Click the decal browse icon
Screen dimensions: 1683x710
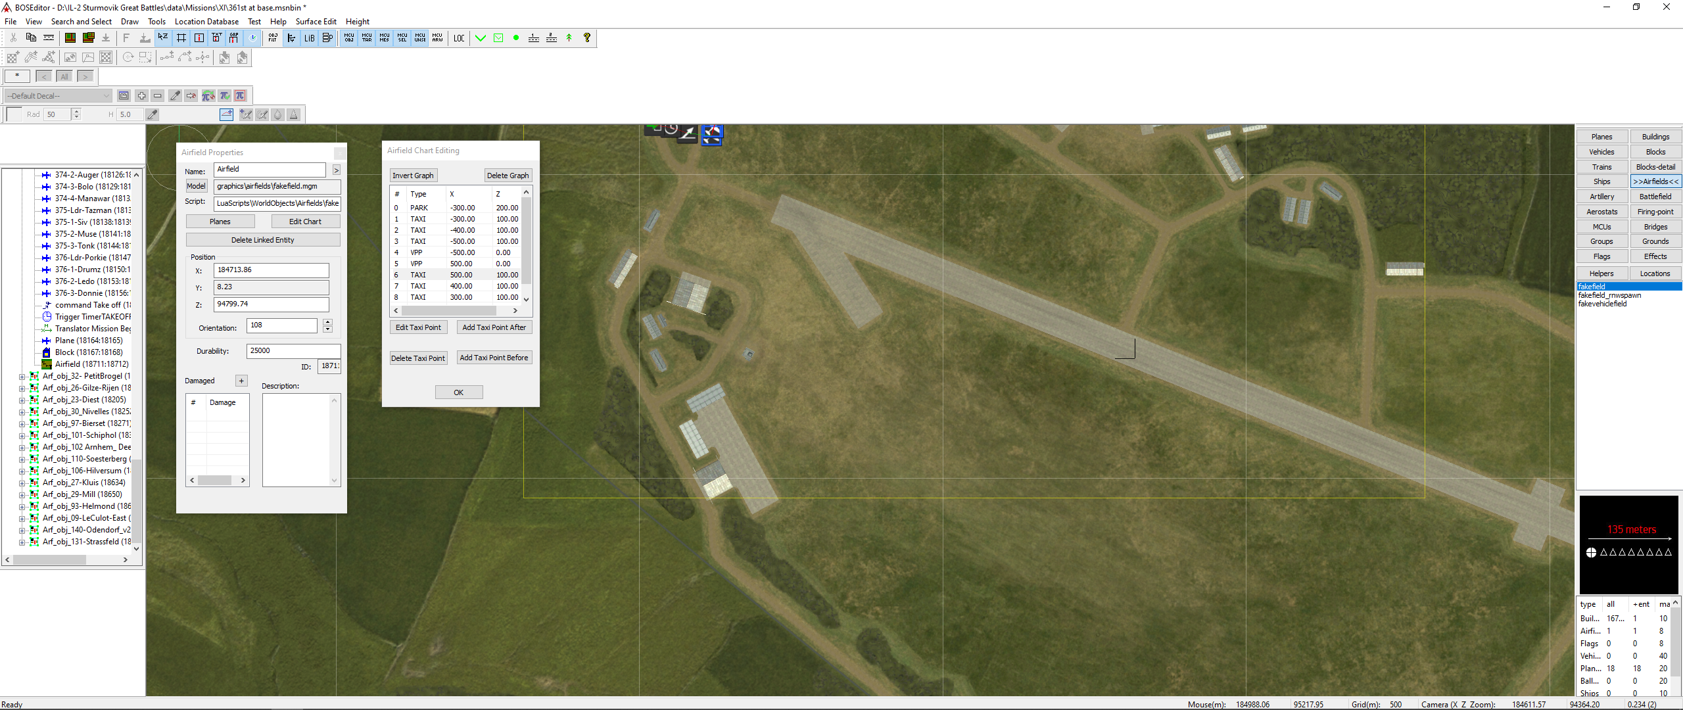pyautogui.click(x=124, y=96)
